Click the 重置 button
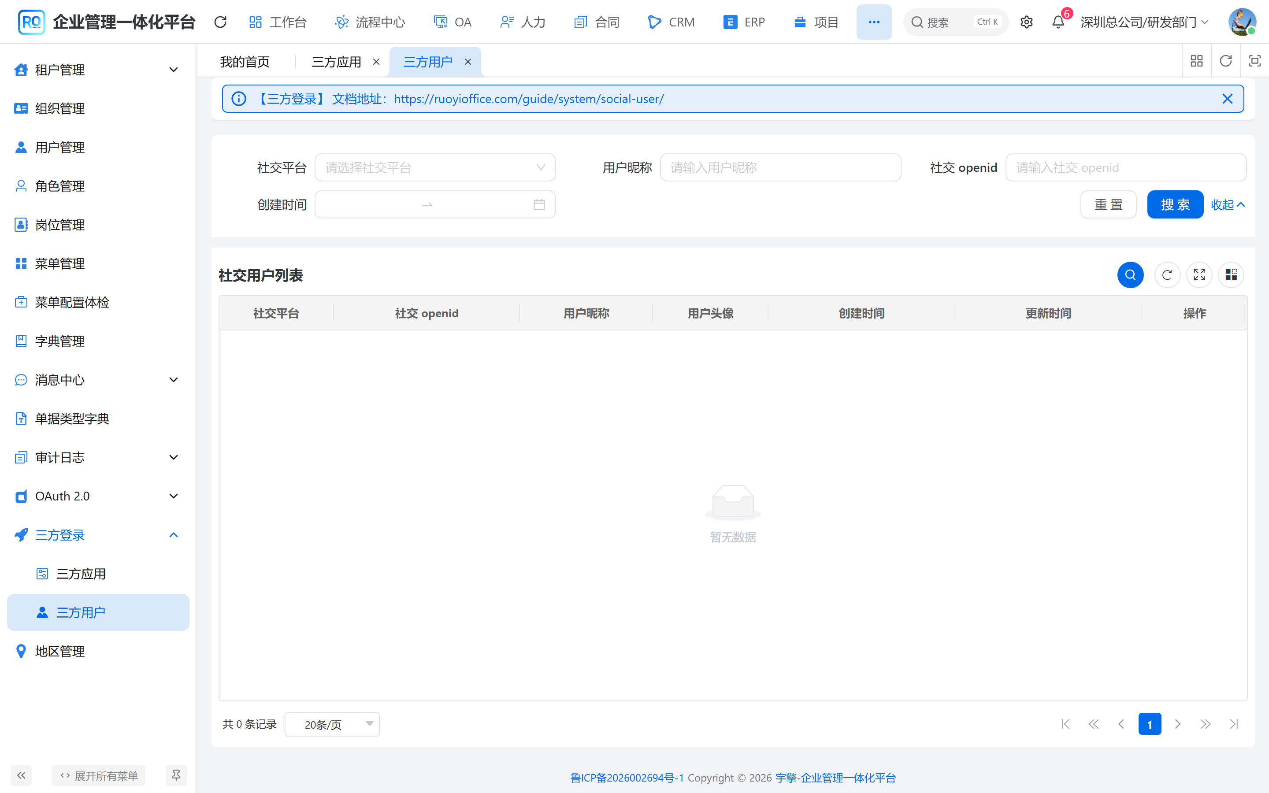The image size is (1269, 793). (x=1108, y=204)
